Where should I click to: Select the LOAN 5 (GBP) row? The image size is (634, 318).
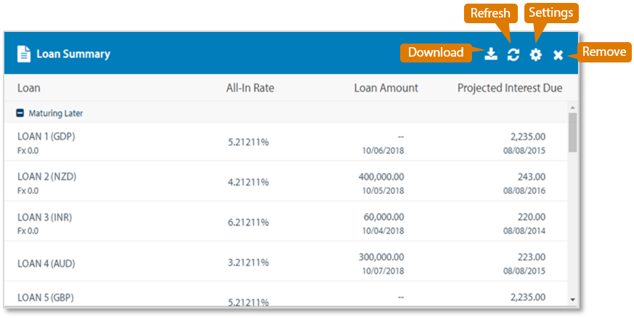click(x=46, y=297)
